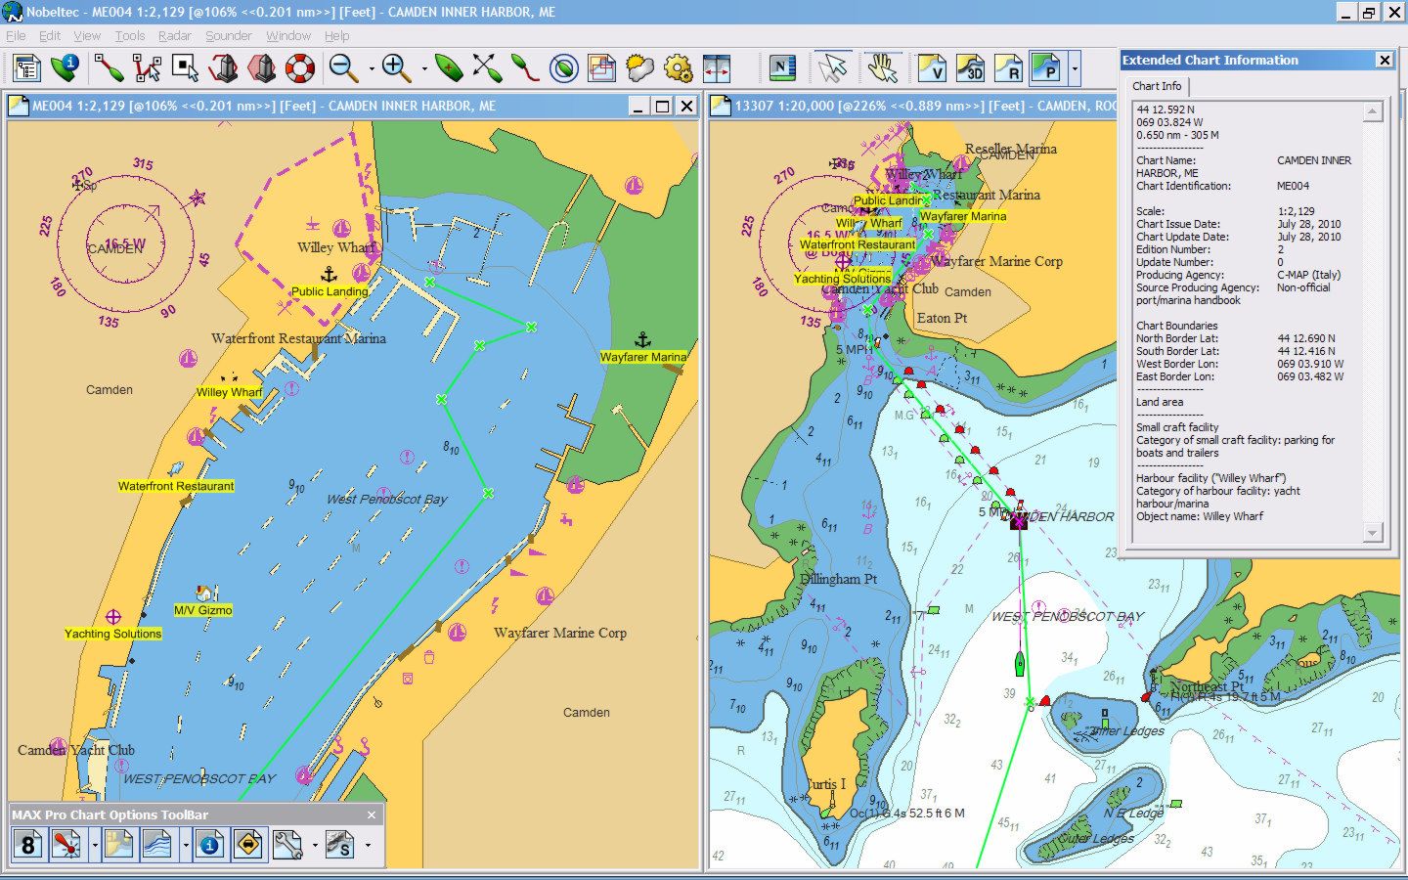Click the Chart Info scrollbar up arrow
The width and height of the screenshot is (1408, 880).
[1373, 111]
